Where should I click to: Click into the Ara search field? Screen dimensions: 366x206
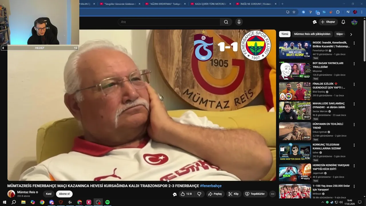pyautogui.click(x=169, y=22)
